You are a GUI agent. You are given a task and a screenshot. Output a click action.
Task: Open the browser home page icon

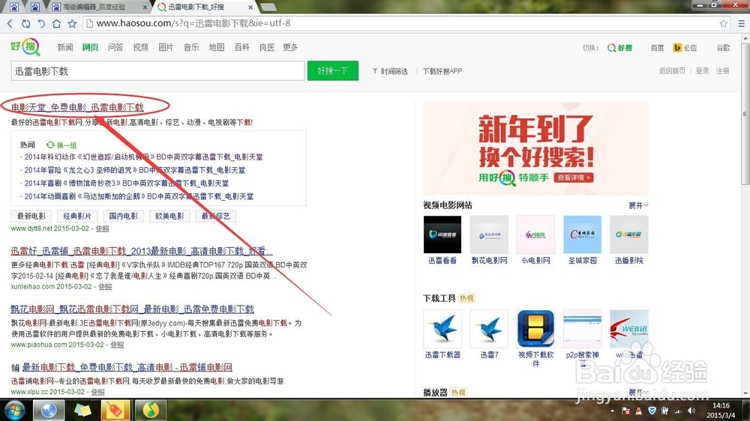tap(56, 23)
